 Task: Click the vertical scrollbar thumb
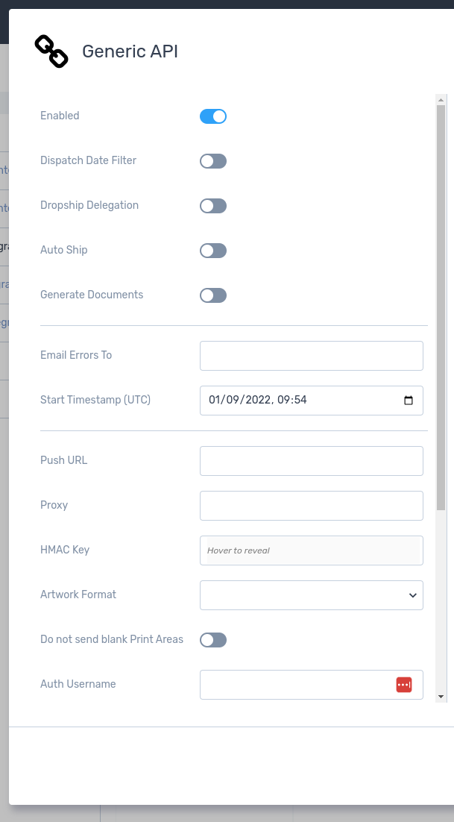[441, 306]
